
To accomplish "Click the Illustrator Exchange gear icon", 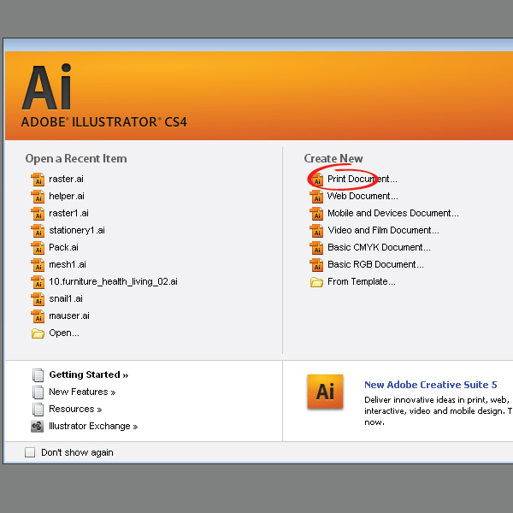I will (38, 427).
